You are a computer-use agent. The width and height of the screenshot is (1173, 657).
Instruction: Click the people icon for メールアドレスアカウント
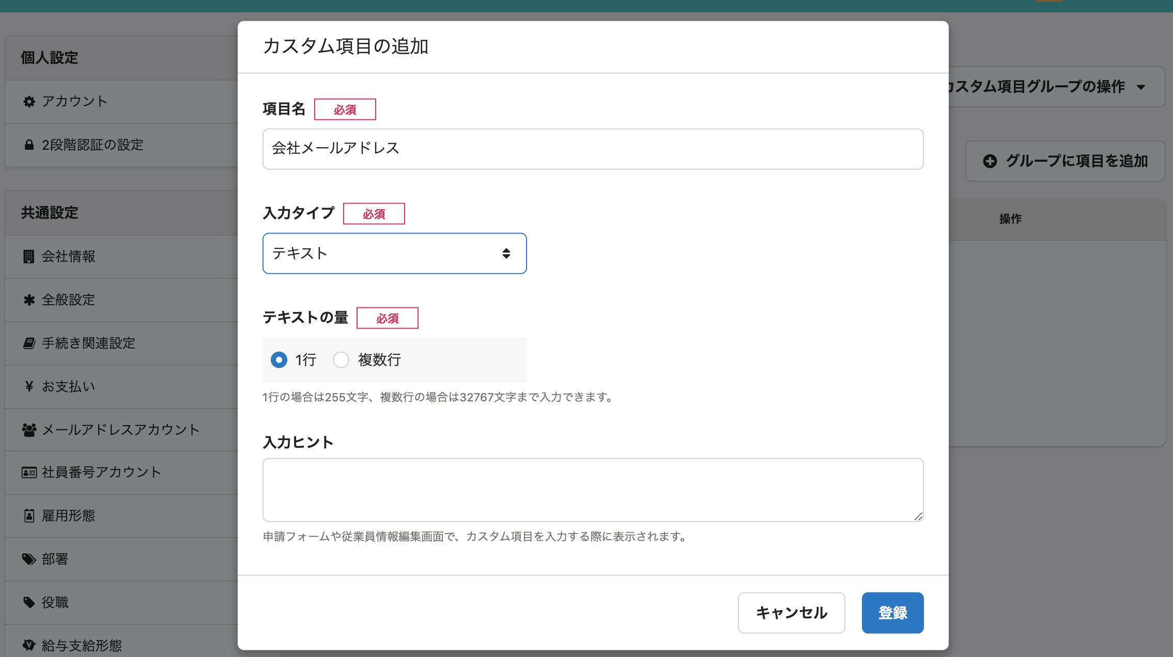29,430
